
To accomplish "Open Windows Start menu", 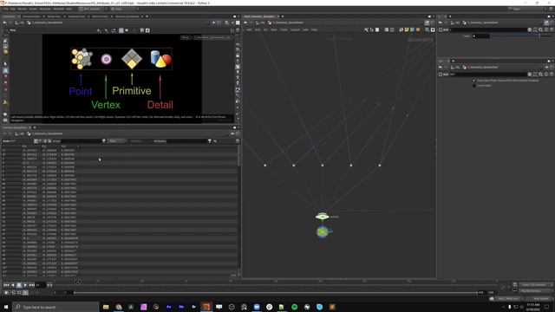I will (6, 307).
